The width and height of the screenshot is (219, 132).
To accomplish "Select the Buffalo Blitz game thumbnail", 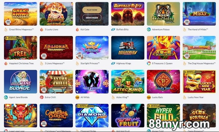I will click(128, 14).
